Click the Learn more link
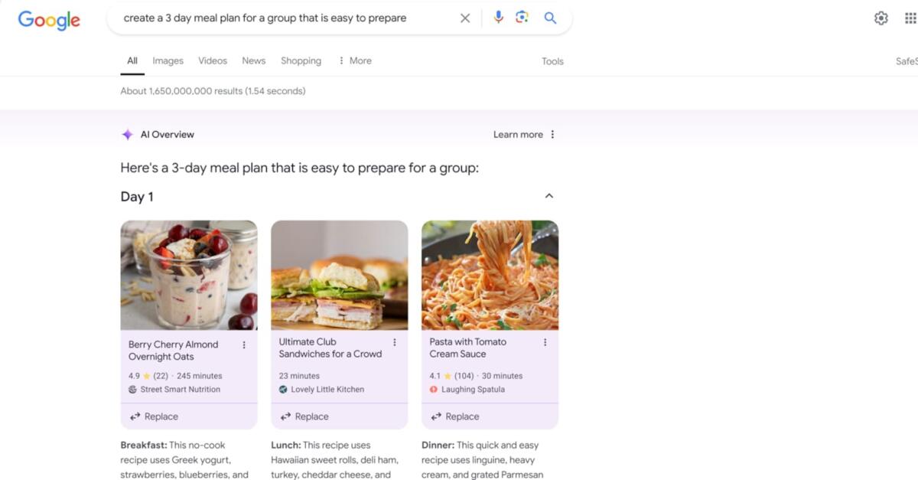 (x=518, y=134)
